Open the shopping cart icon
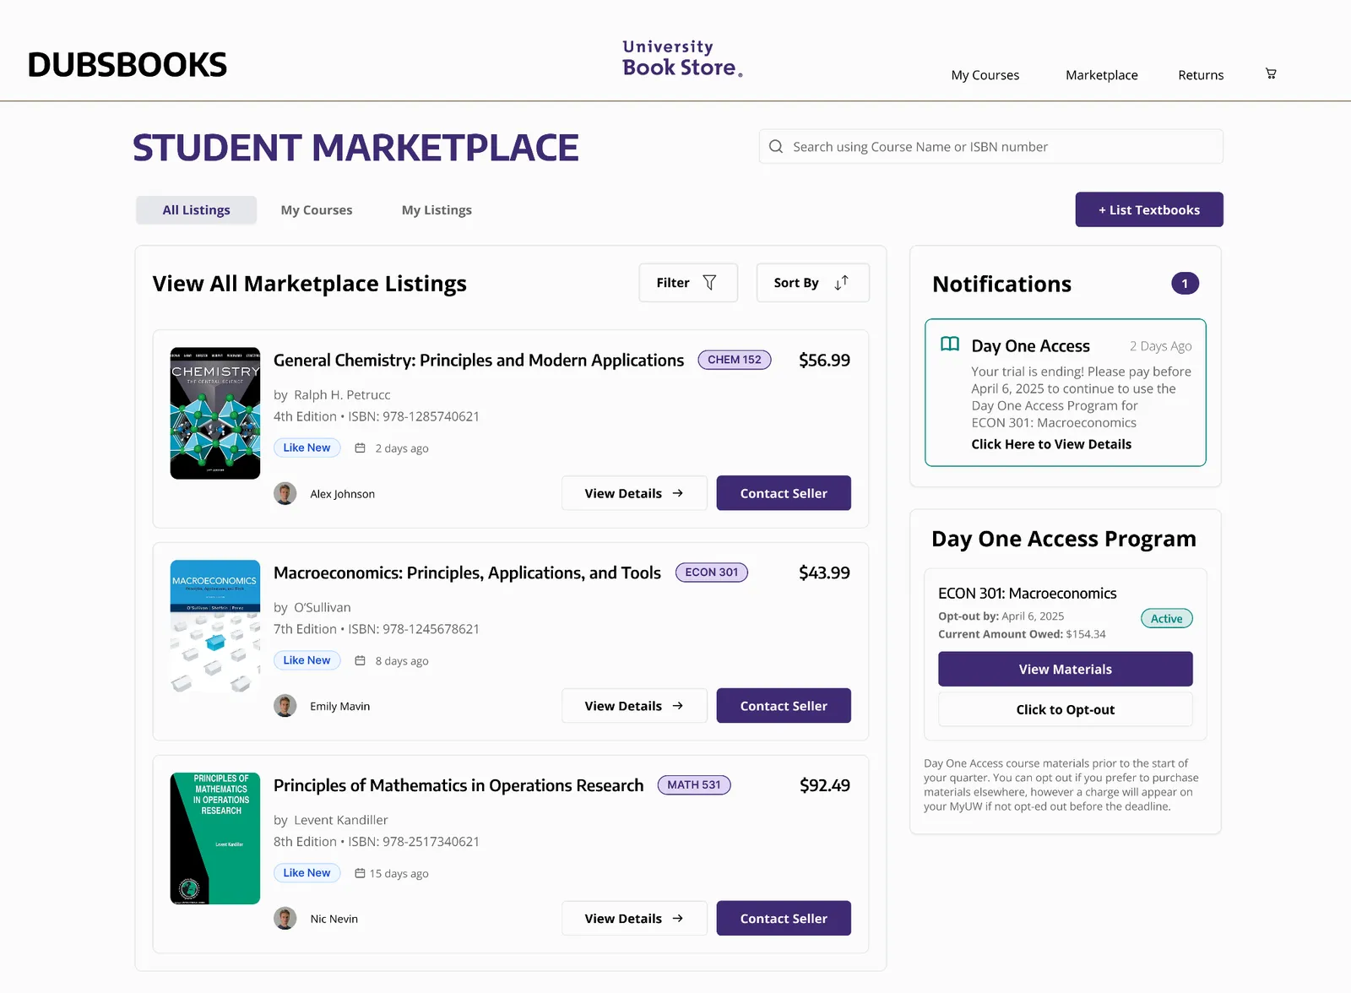1351x993 pixels. [x=1271, y=74]
